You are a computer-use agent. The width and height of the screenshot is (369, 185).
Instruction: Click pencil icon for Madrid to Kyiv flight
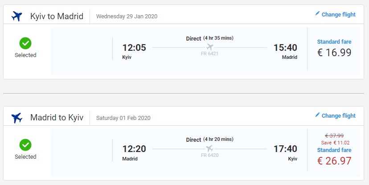pyautogui.click(x=317, y=115)
